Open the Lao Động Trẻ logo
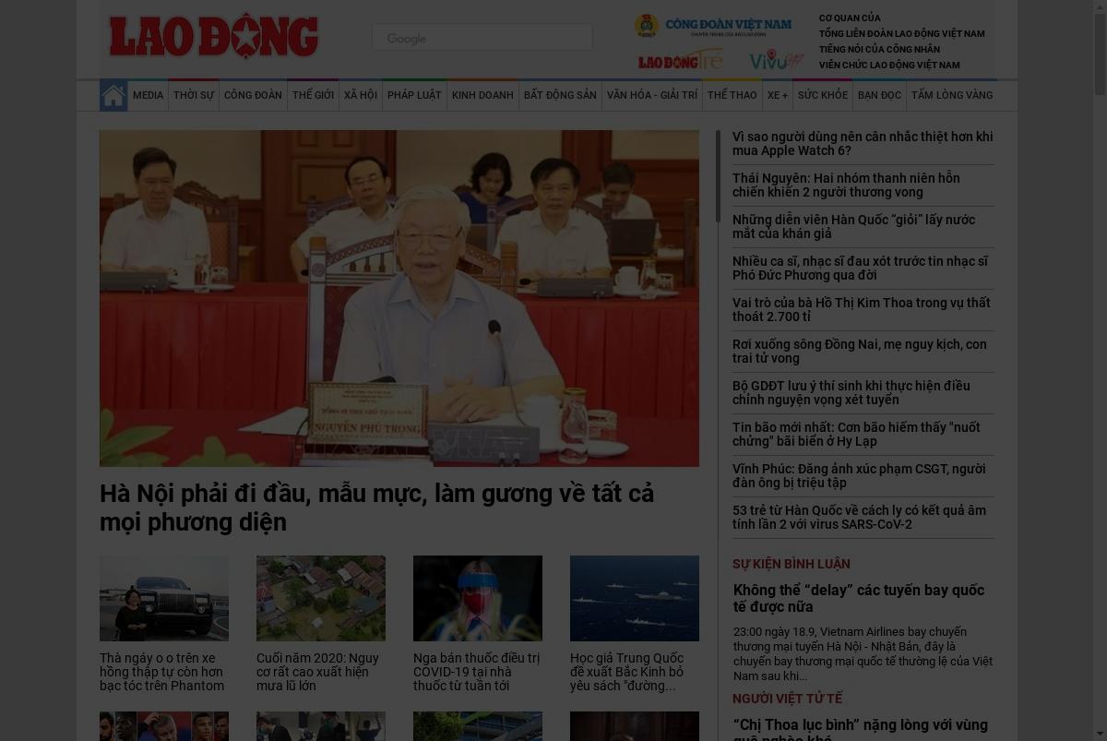 (681, 61)
